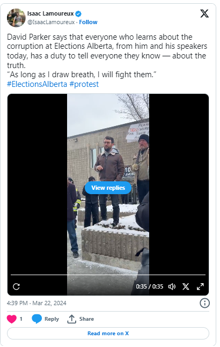
Task: Open the #ElectionsAlberta hashtag
Action: click(37, 84)
